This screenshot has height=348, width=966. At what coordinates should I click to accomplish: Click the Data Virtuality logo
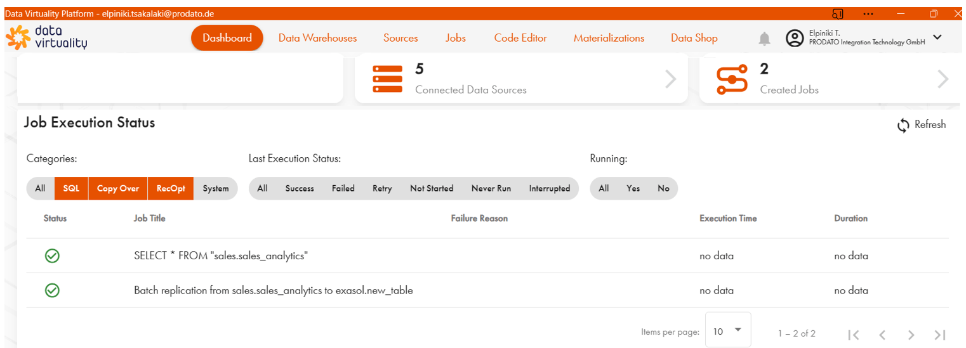pos(46,37)
